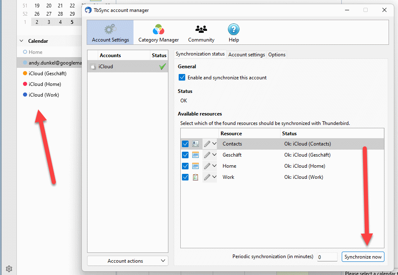Switch to Synchronization status tab
398x275 pixels.
200,54
